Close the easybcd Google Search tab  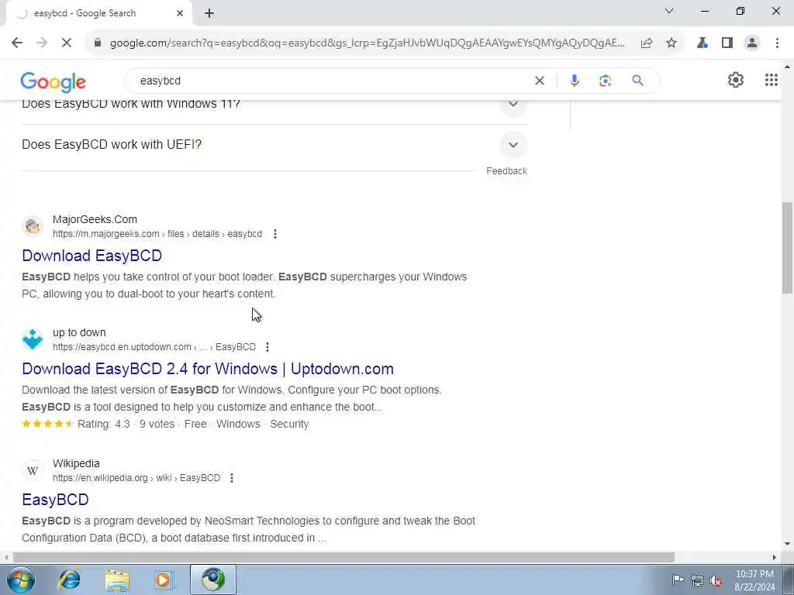(x=180, y=14)
